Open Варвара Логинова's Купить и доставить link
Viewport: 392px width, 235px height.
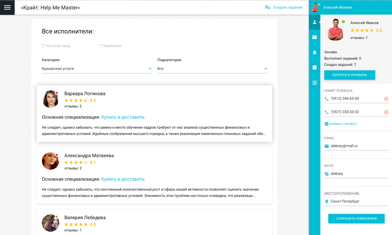[123, 117]
